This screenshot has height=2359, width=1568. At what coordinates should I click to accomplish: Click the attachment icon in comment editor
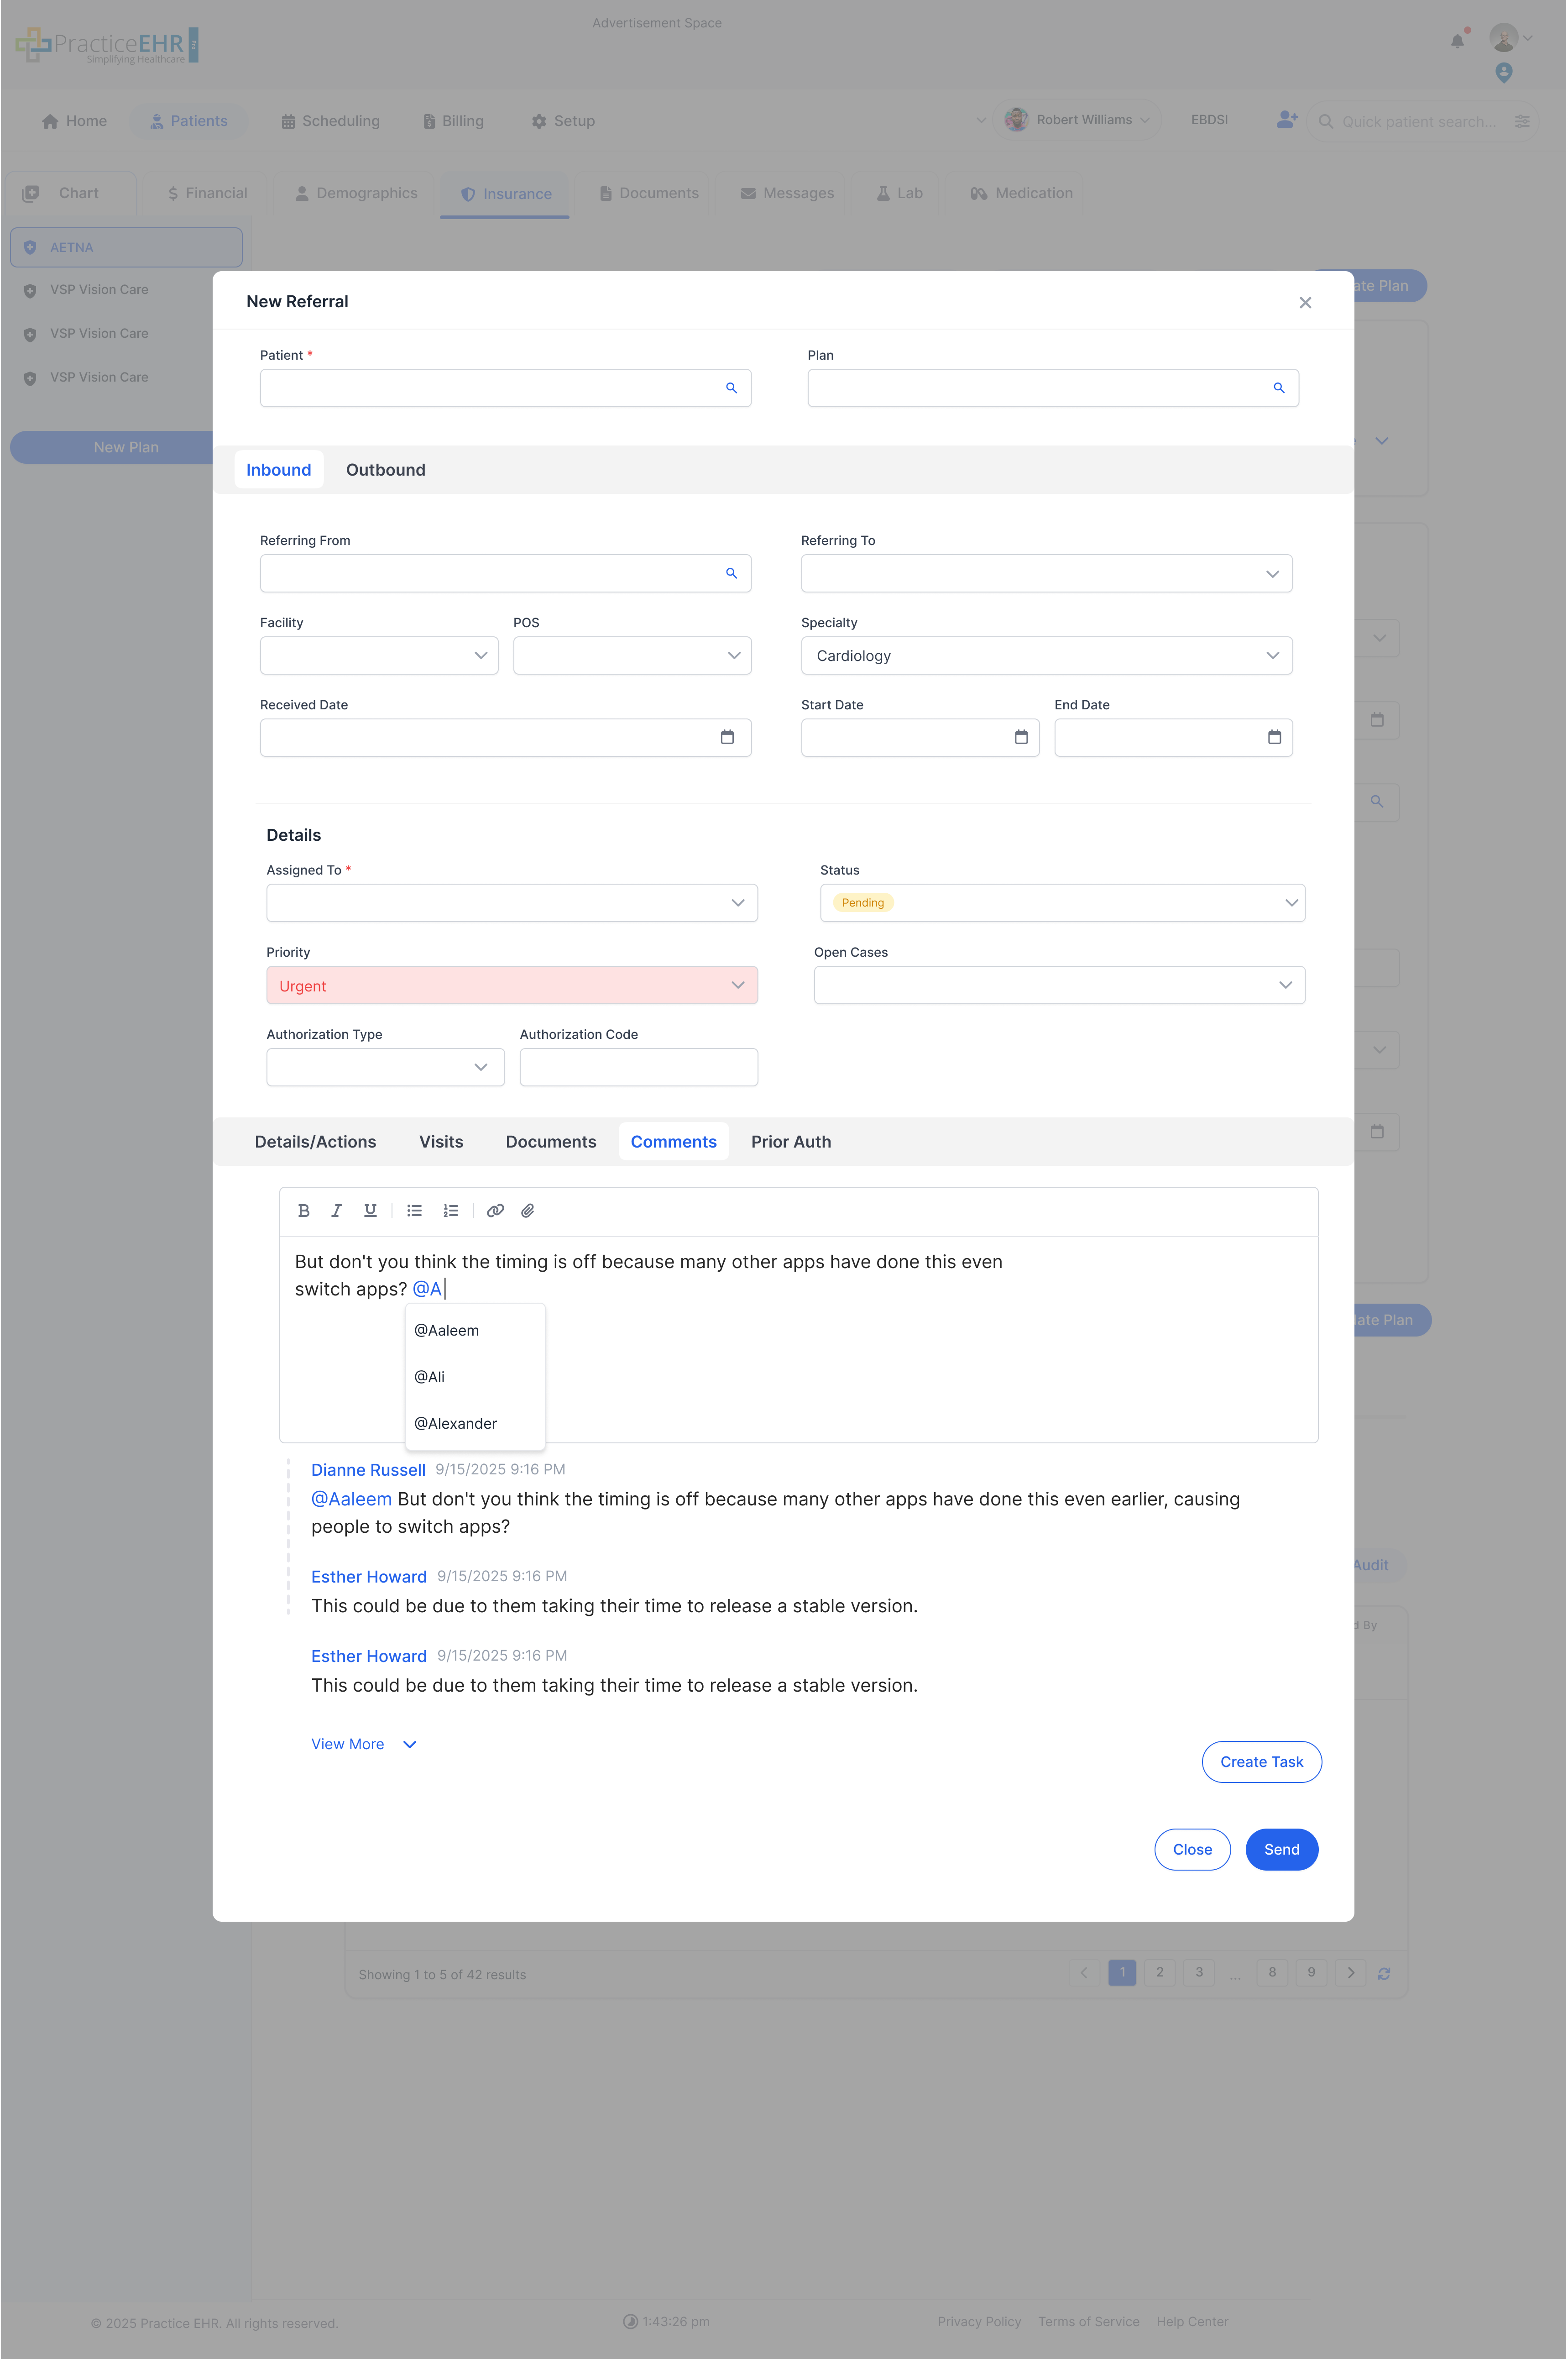[x=528, y=1211]
